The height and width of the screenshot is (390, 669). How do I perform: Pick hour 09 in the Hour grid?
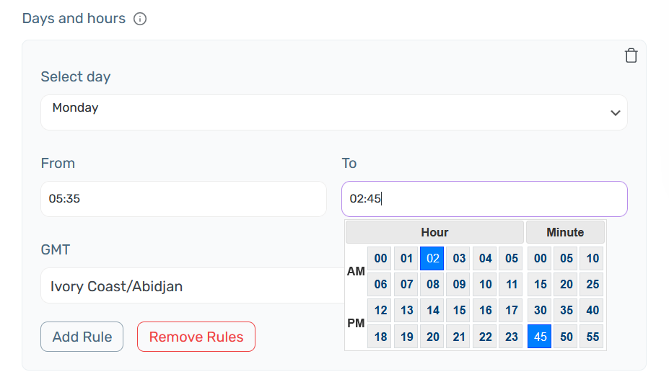[x=459, y=285]
